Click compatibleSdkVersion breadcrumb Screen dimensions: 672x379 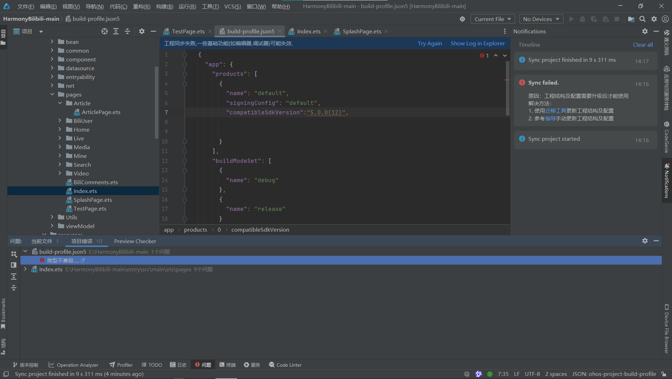tap(260, 230)
